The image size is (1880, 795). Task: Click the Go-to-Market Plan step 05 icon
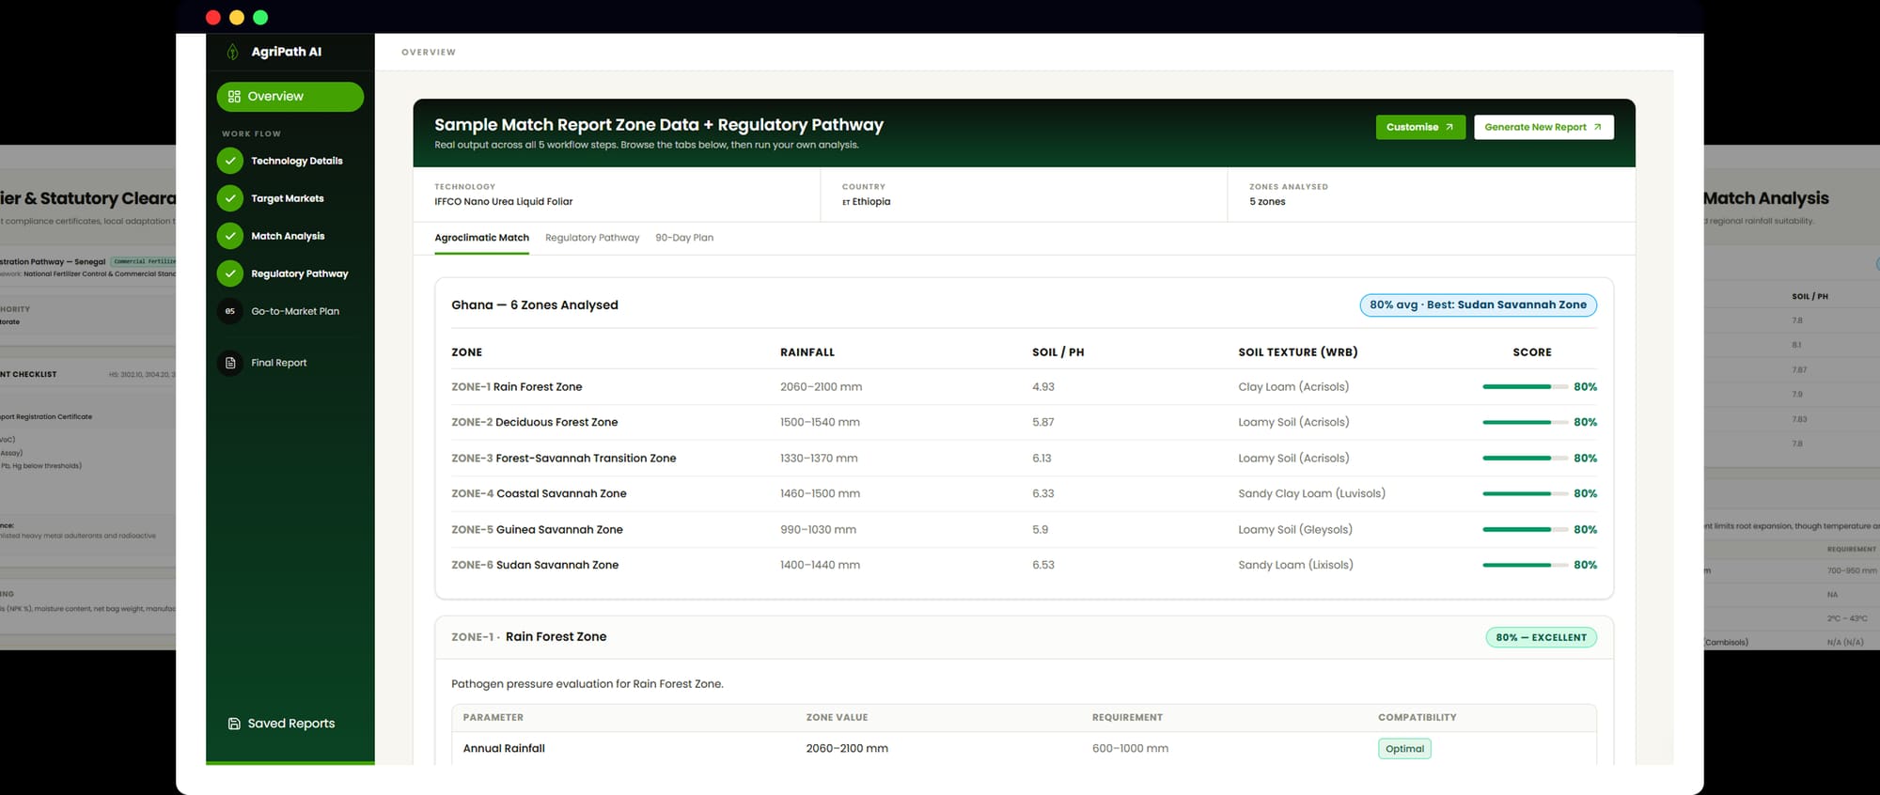coord(230,311)
